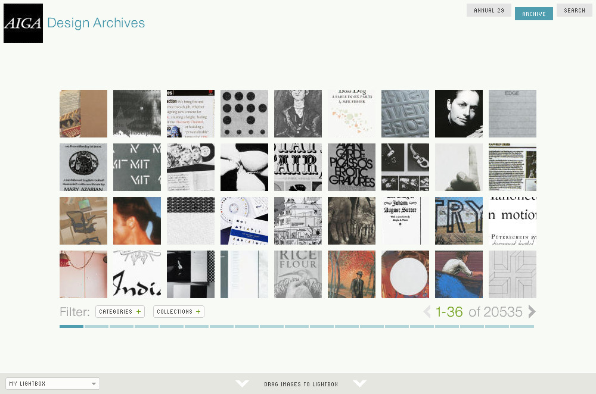Click down arrow right of Drag Images
The height and width of the screenshot is (394, 596).
coord(359,384)
